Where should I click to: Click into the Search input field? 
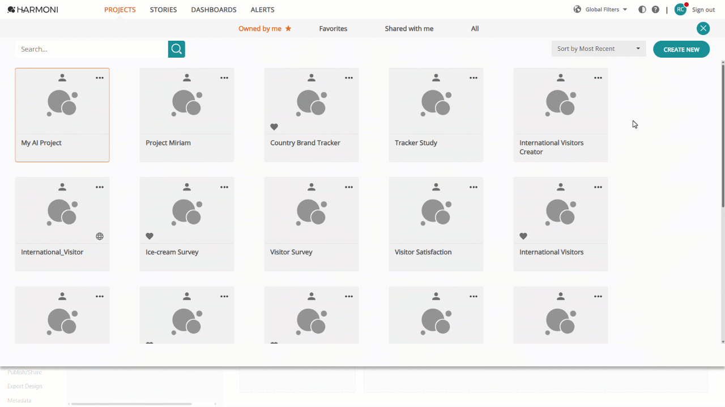point(92,49)
